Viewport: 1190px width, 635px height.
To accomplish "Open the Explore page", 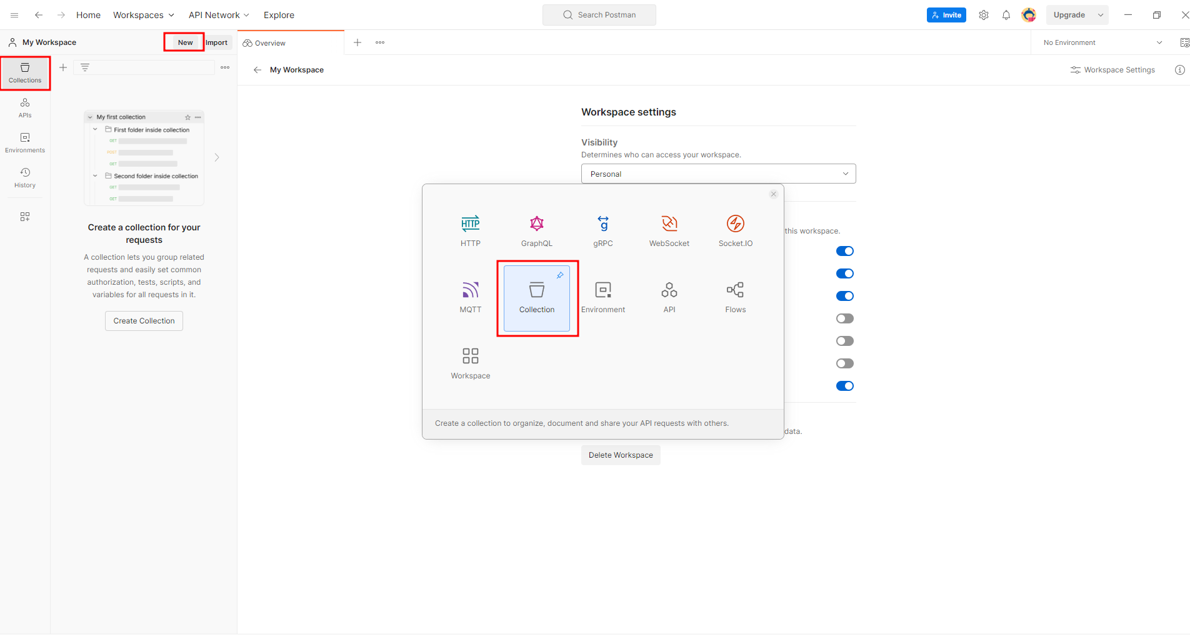I will click(279, 15).
